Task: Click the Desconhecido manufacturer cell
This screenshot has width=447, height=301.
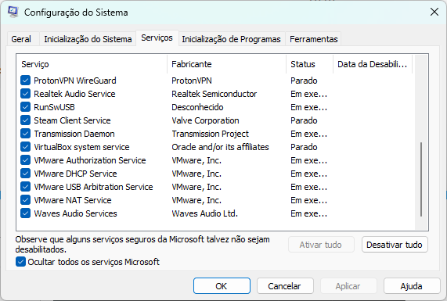Action: click(x=197, y=107)
